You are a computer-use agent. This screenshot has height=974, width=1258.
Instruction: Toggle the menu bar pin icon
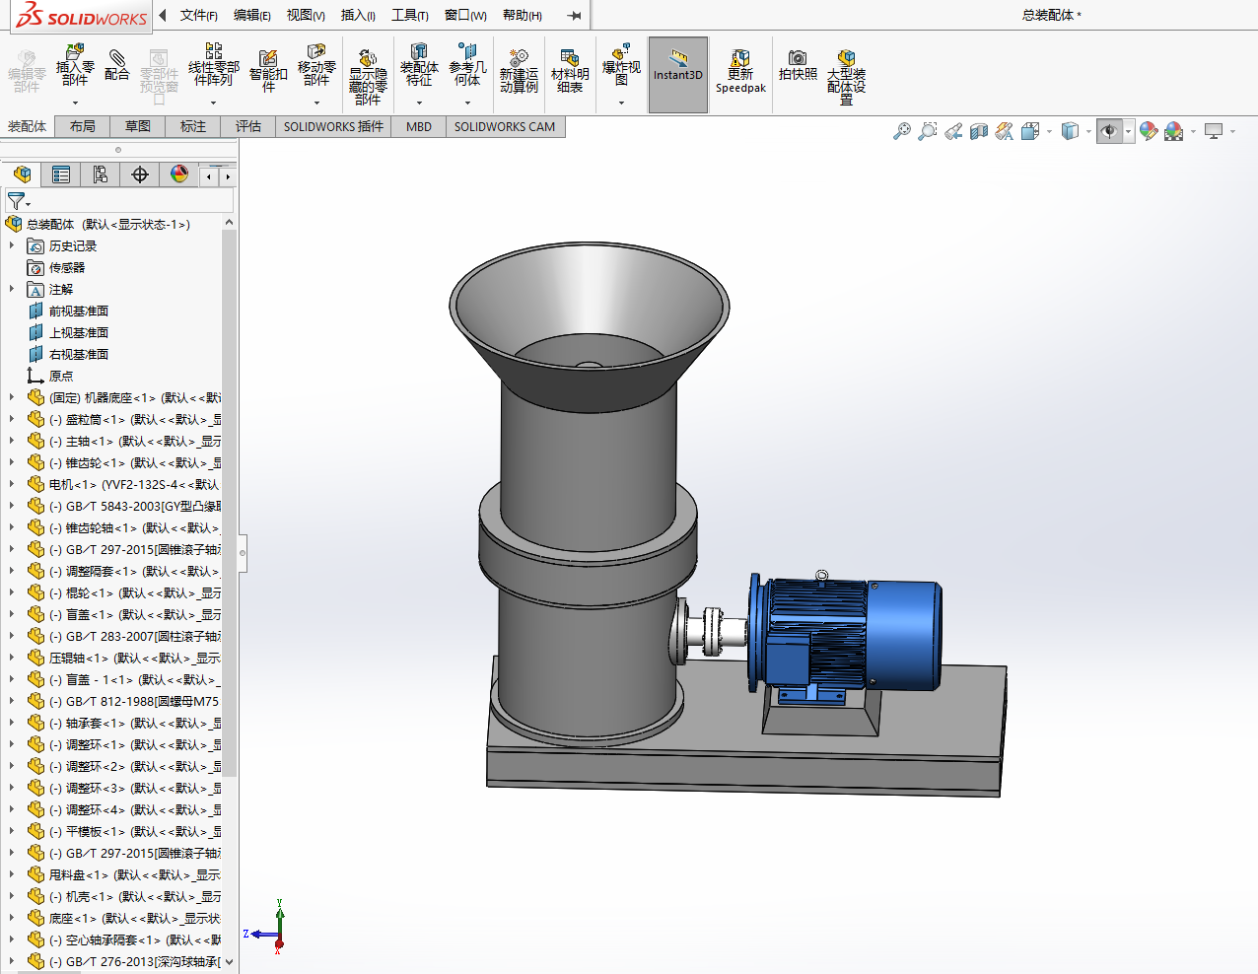coord(574,15)
